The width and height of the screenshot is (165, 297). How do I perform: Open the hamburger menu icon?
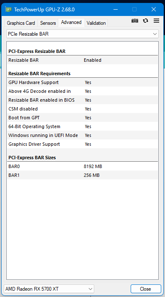pyautogui.click(x=156, y=21)
